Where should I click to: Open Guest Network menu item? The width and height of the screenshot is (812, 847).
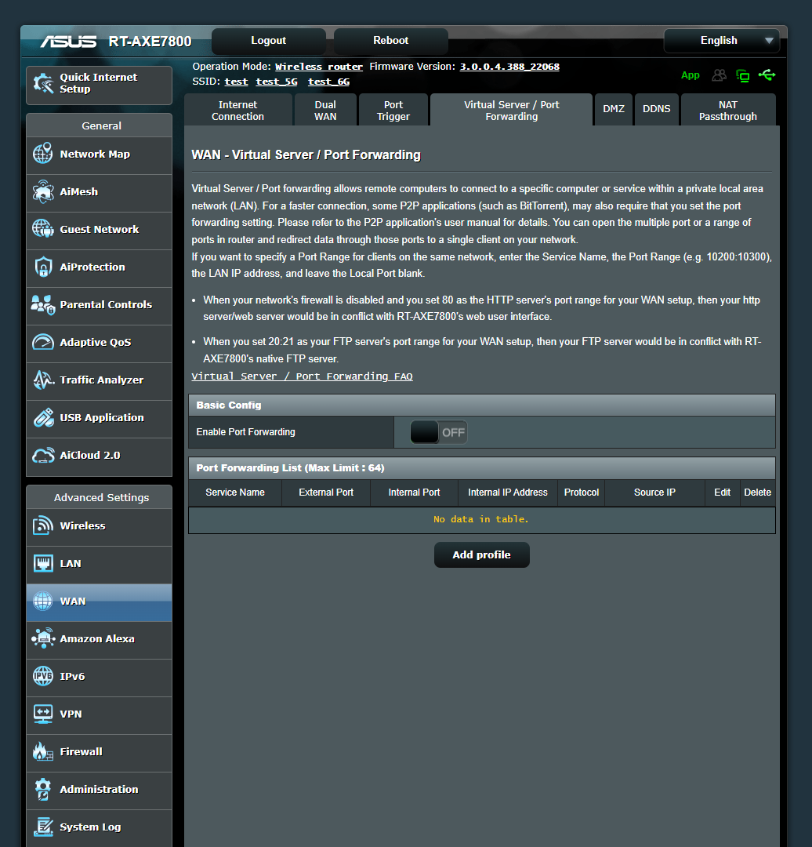100,230
